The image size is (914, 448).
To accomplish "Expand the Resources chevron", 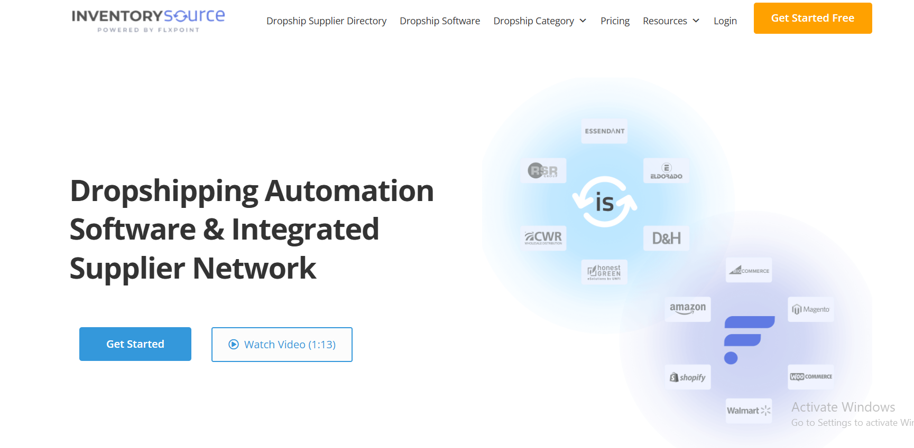I will point(696,21).
